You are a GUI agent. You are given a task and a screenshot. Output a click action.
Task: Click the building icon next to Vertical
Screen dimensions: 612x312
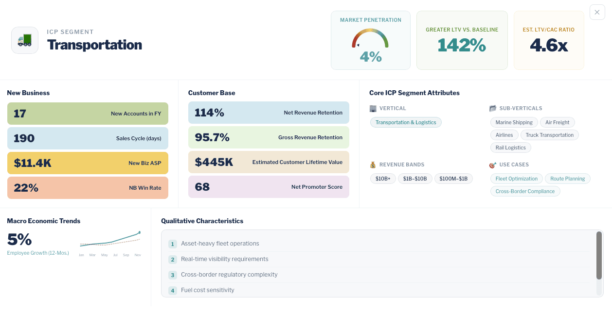[373, 108]
